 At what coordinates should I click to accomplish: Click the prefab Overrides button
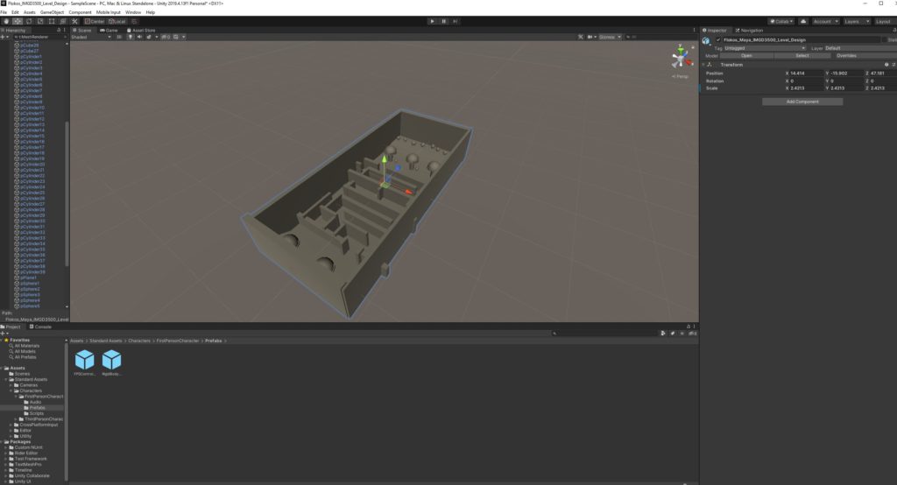coord(845,55)
